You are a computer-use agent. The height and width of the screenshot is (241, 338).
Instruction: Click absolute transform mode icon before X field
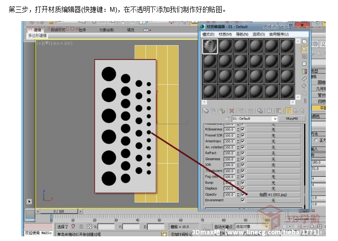pyautogui.click(x=89, y=226)
